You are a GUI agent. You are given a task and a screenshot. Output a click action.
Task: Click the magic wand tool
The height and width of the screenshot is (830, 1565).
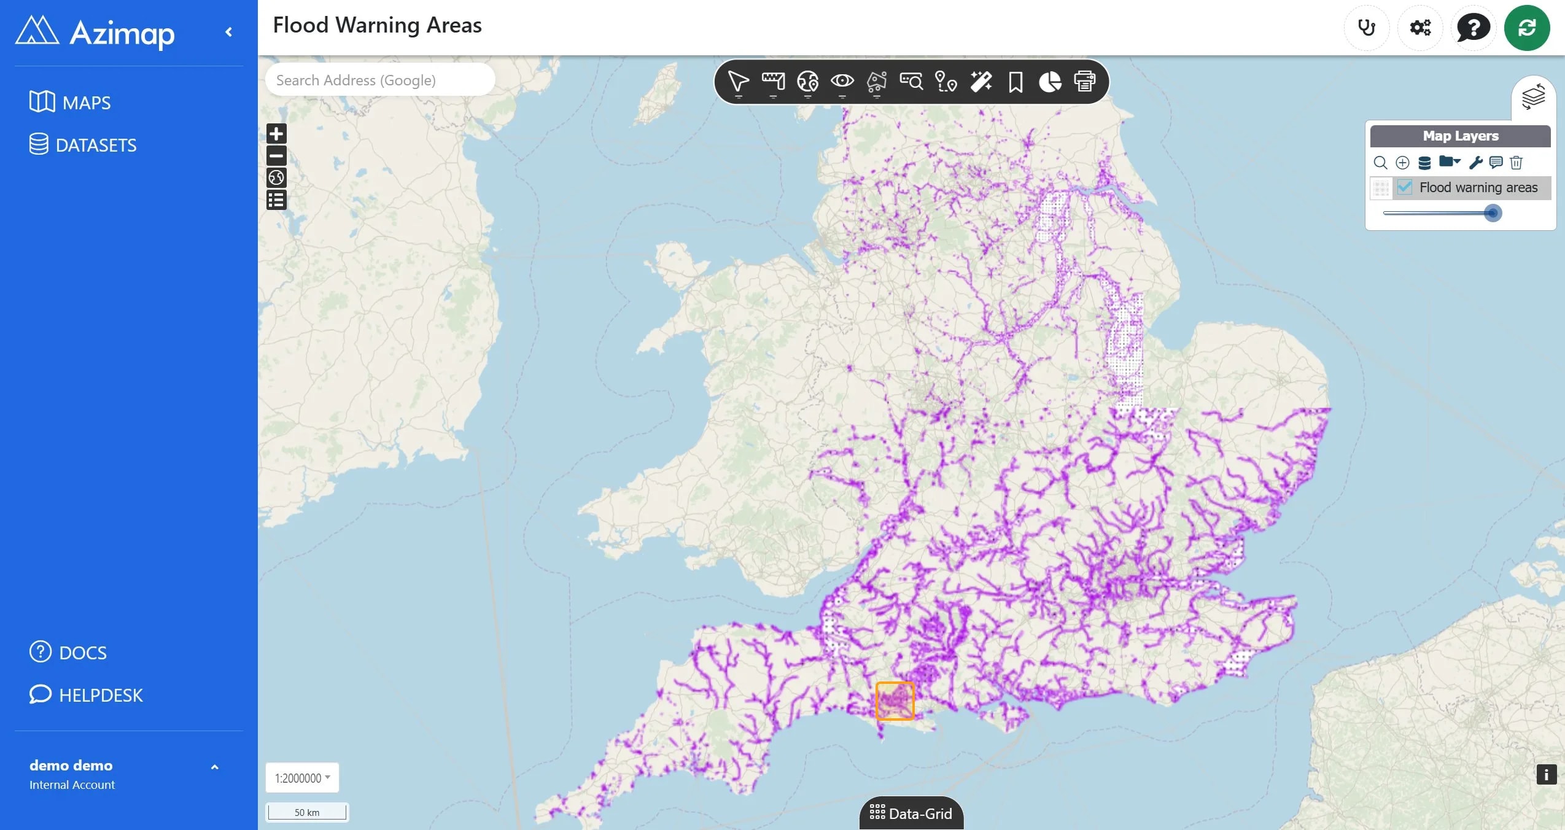(981, 82)
